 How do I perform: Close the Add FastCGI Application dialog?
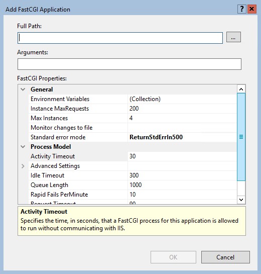(x=252, y=9)
